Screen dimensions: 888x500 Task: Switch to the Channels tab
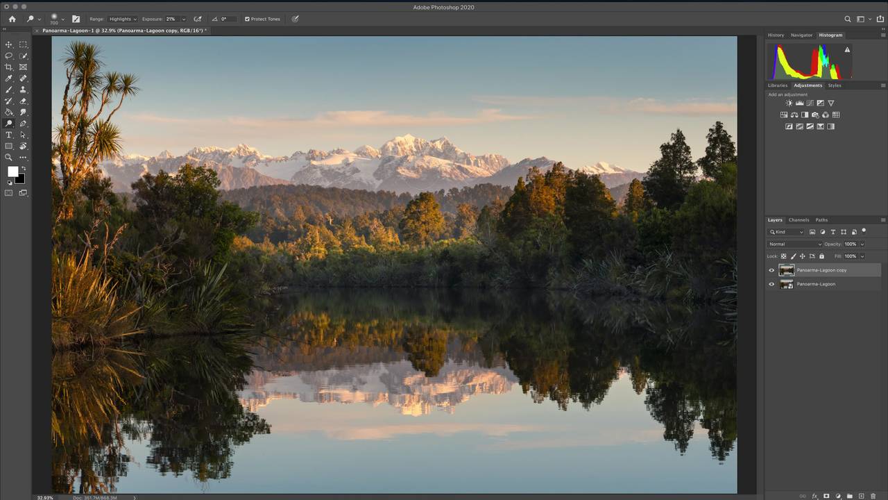(x=799, y=220)
